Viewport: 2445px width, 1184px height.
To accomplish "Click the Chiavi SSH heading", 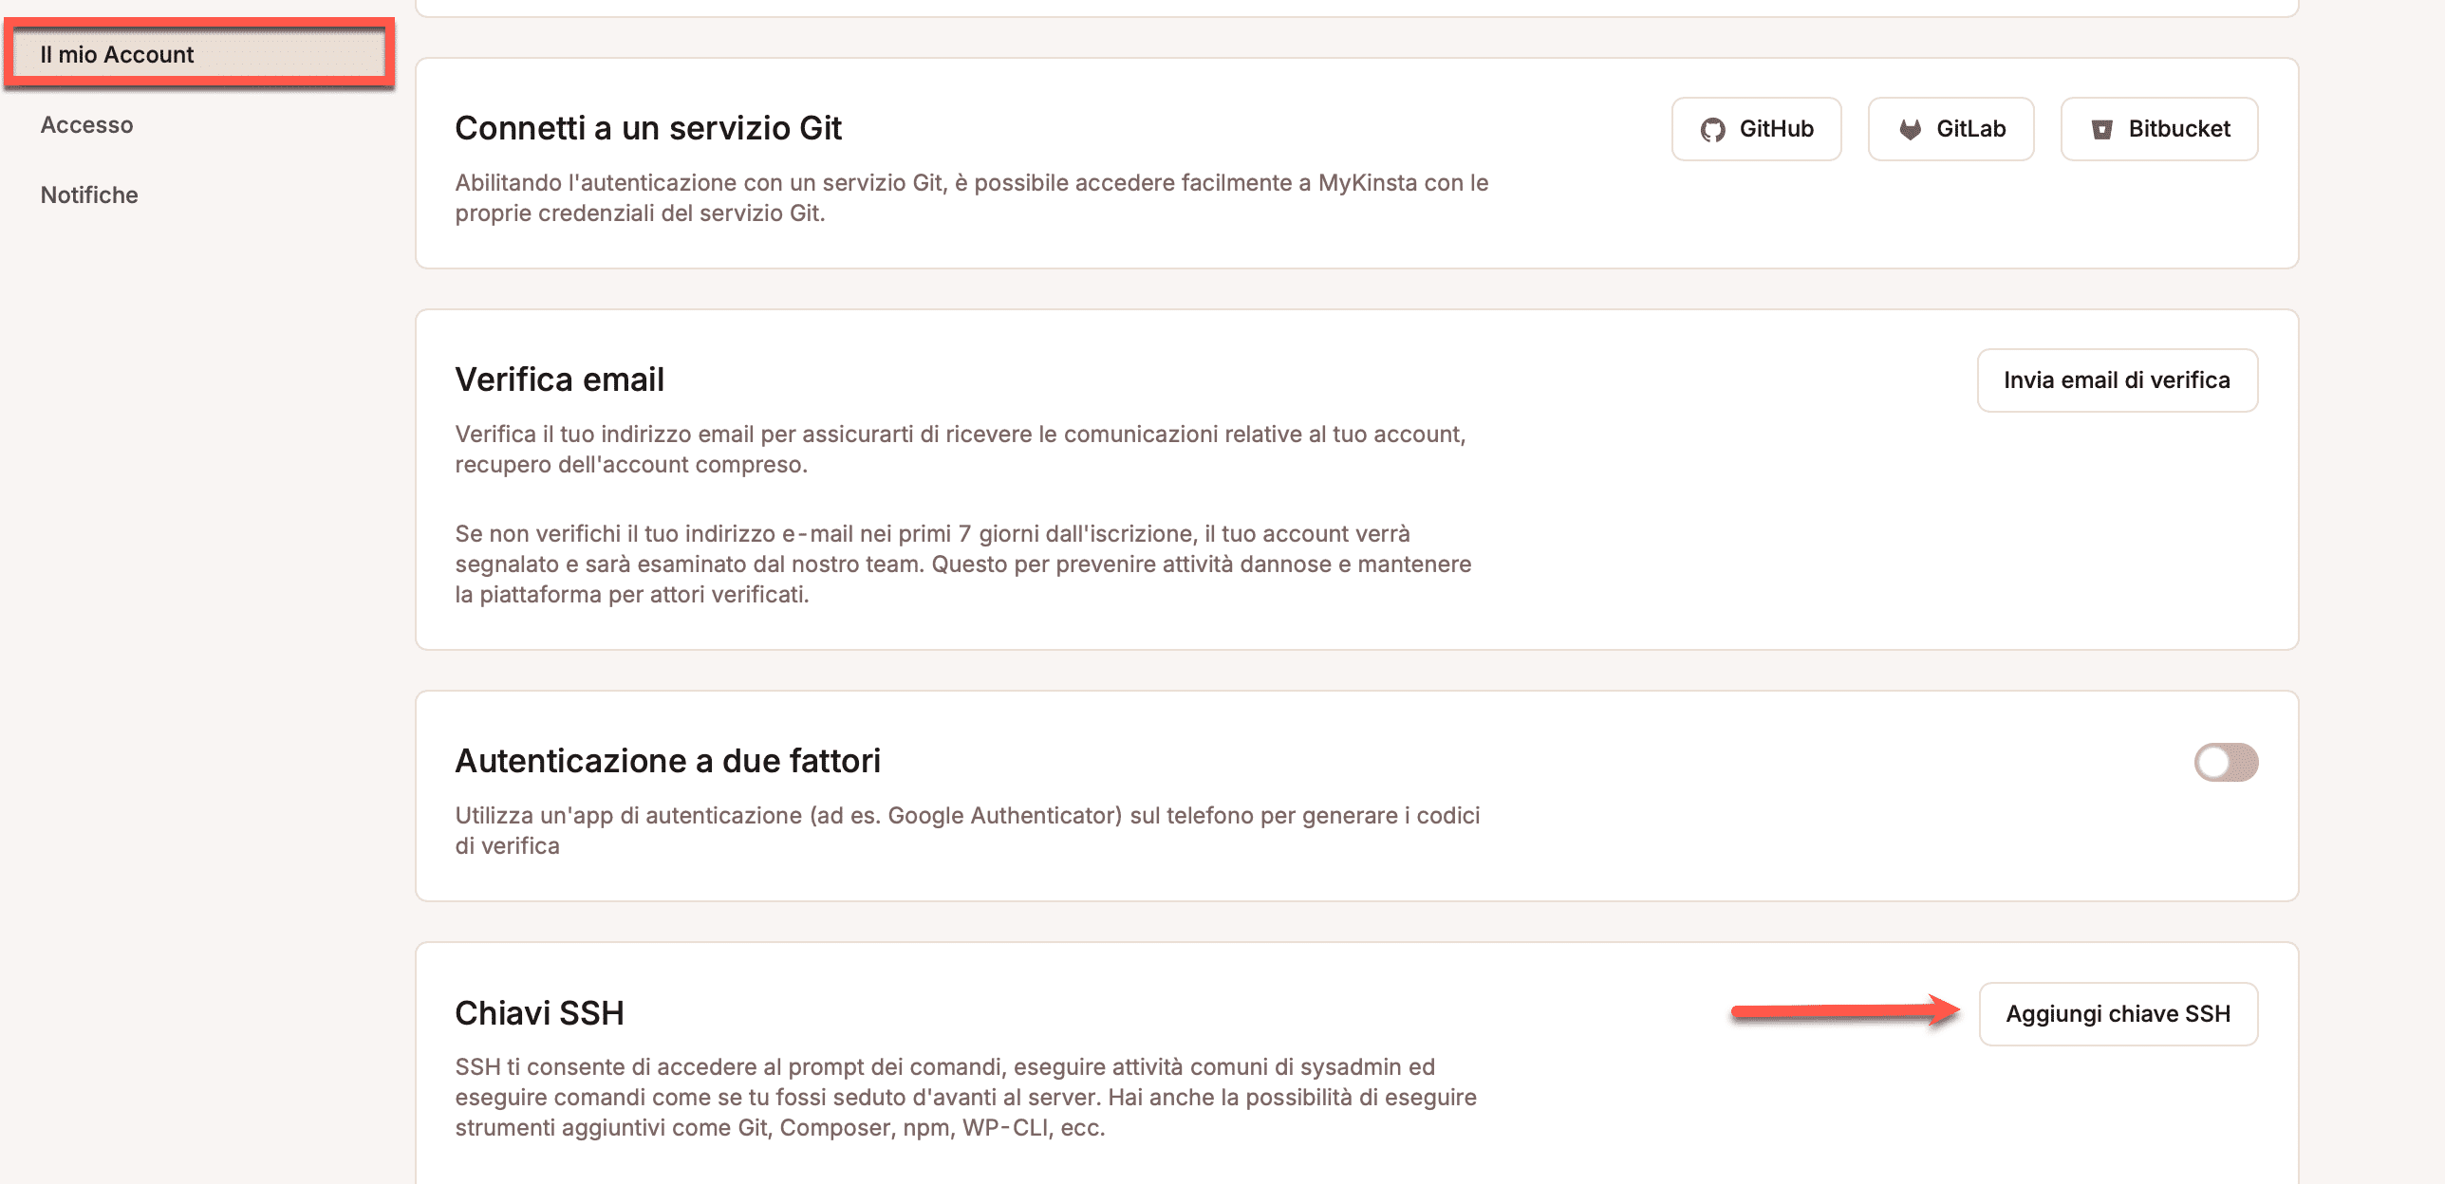I will pyautogui.click(x=539, y=1013).
